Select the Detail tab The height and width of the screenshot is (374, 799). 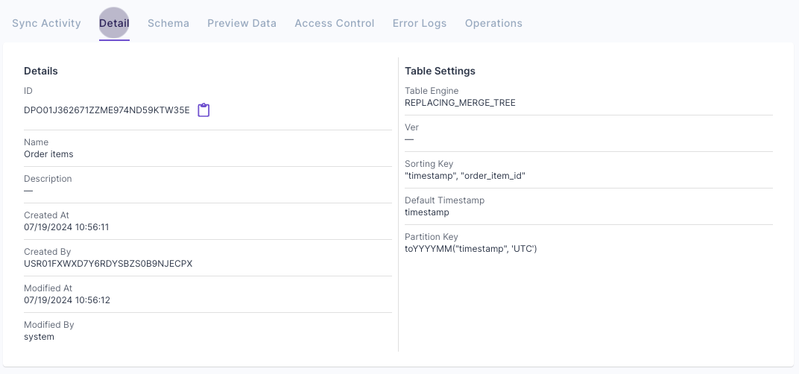pyautogui.click(x=114, y=23)
